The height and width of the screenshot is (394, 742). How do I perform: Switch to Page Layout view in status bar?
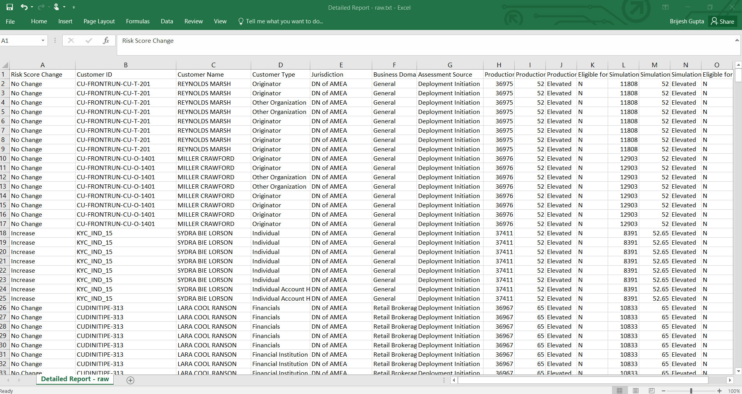[x=636, y=391]
